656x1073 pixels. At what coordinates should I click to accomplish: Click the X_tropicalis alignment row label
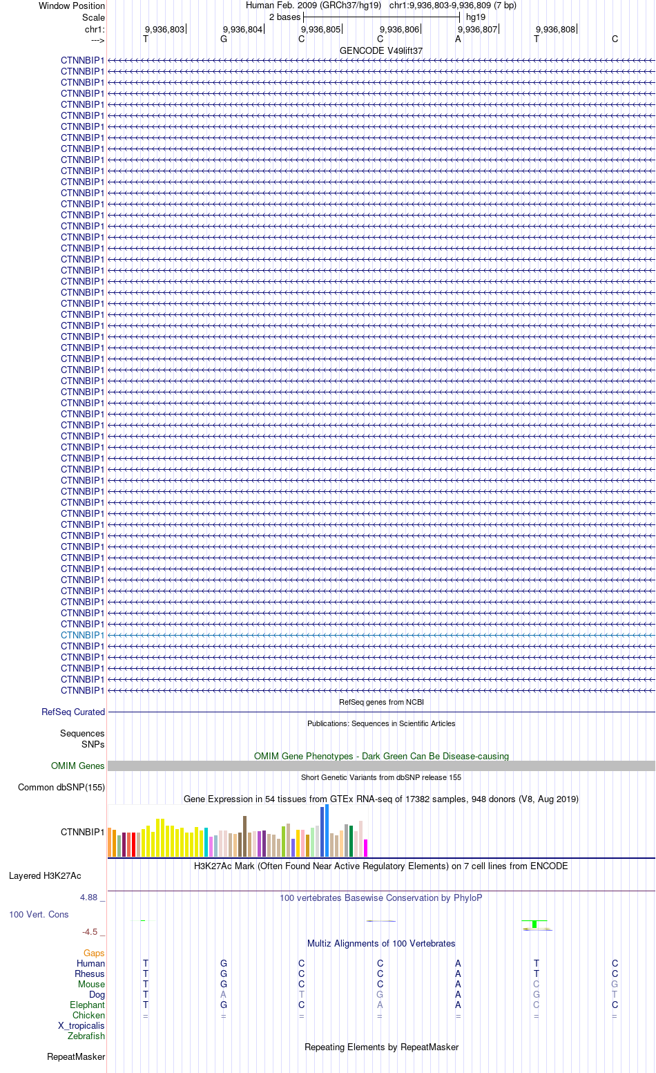point(81,1025)
